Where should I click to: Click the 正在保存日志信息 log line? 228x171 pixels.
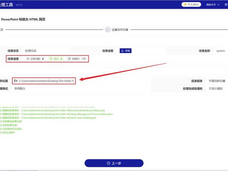(11, 129)
